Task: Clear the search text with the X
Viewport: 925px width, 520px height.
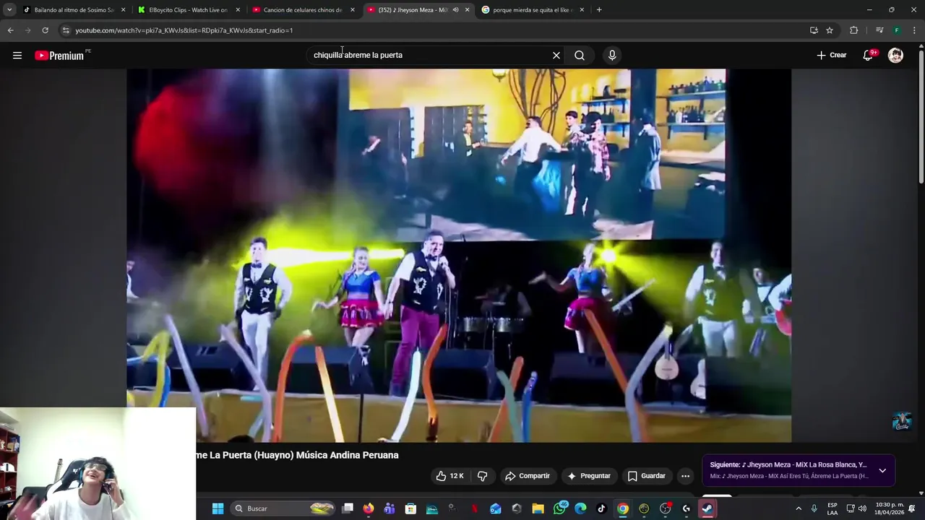Action: point(556,56)
